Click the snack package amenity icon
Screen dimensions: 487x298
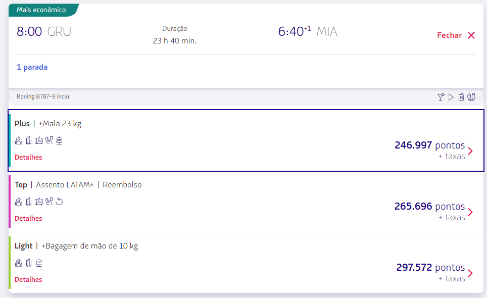coord(461,97)
